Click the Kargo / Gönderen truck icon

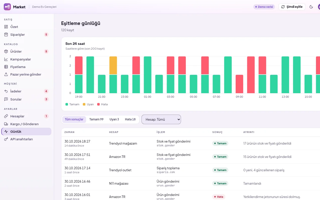coord(6,124)
